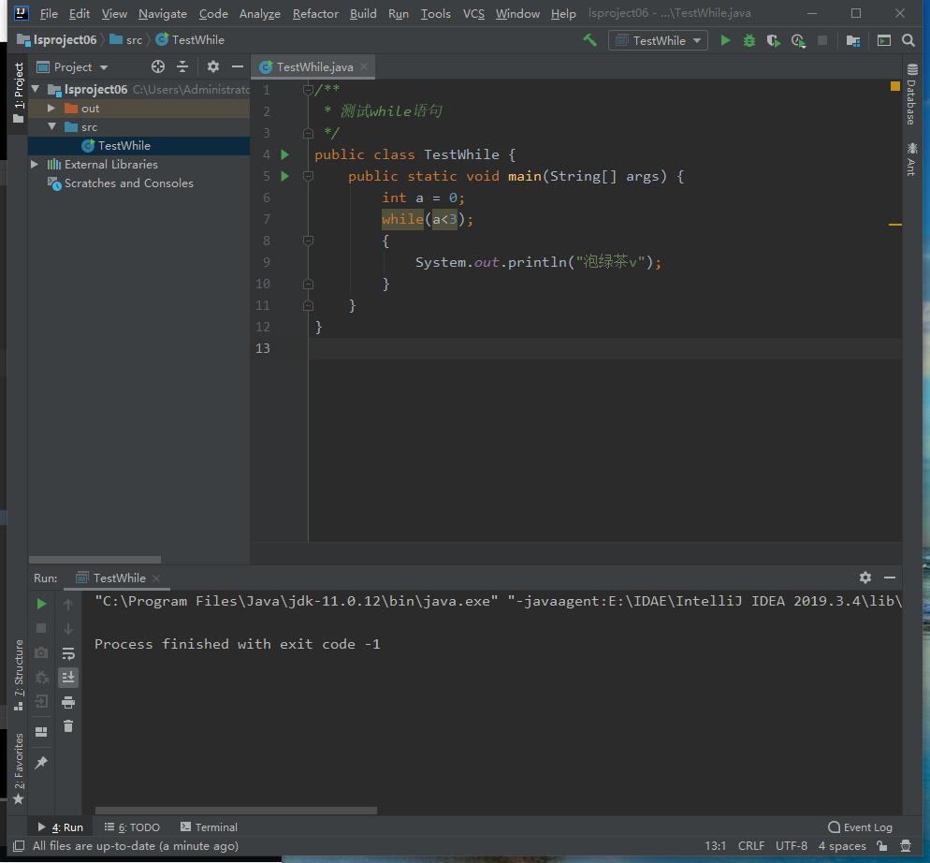Run TestWhile with the green toolbar arrow

(x=725, y=40)
